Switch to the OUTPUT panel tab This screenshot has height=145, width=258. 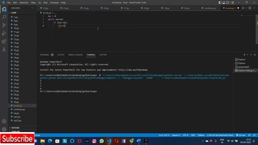click(x=61, y=55)
